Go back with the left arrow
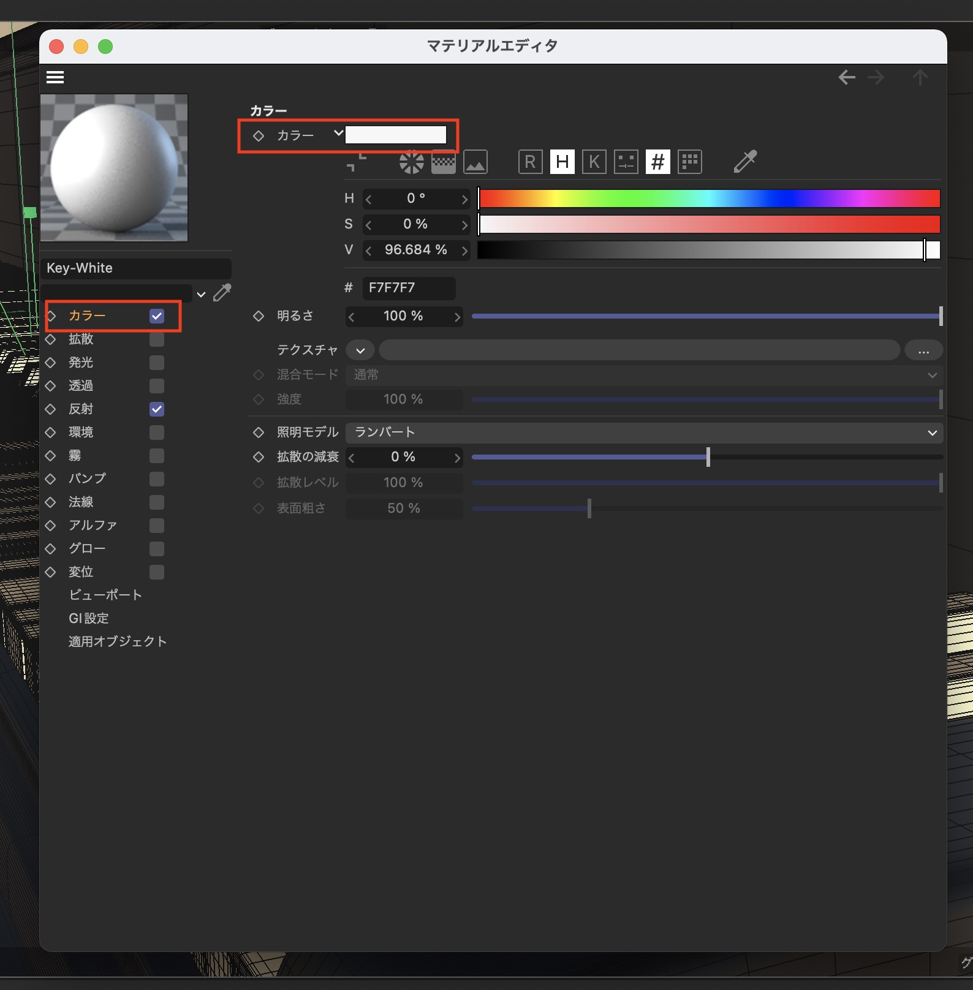Screen dimensions: 973x990 click(847, 78)
